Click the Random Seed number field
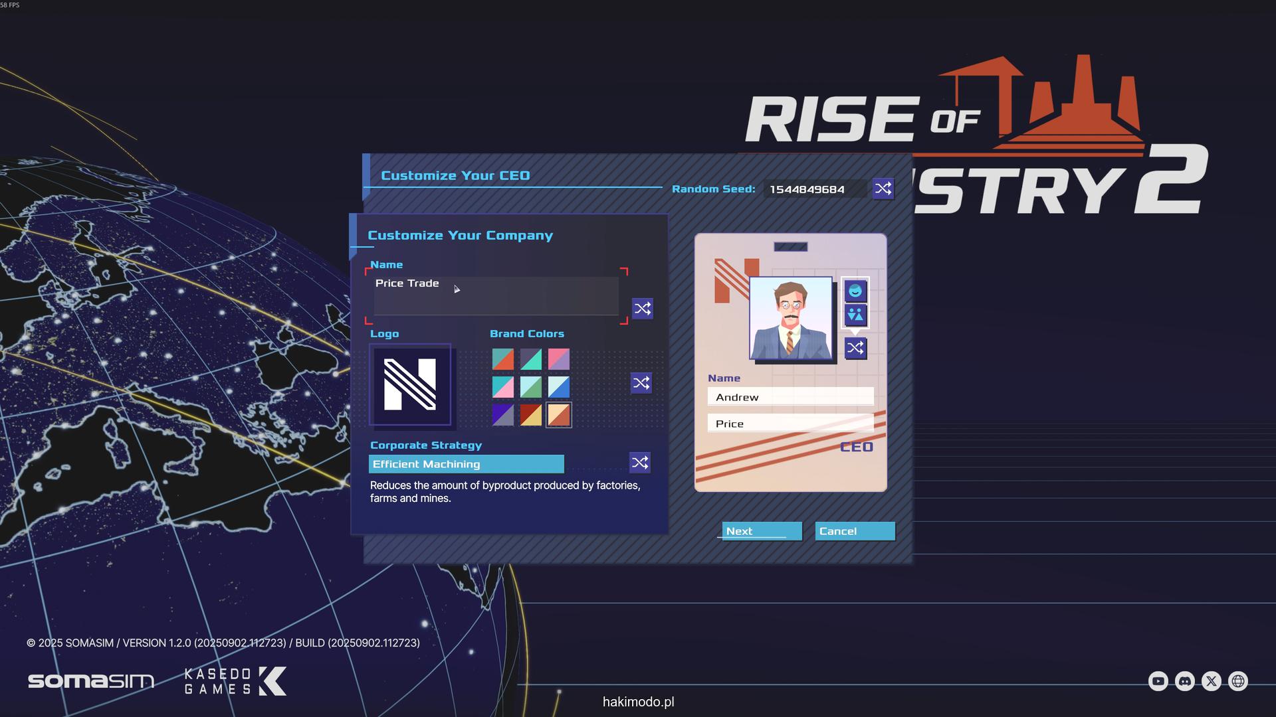This screenshot has height=717, width=1276. (813, 189)
